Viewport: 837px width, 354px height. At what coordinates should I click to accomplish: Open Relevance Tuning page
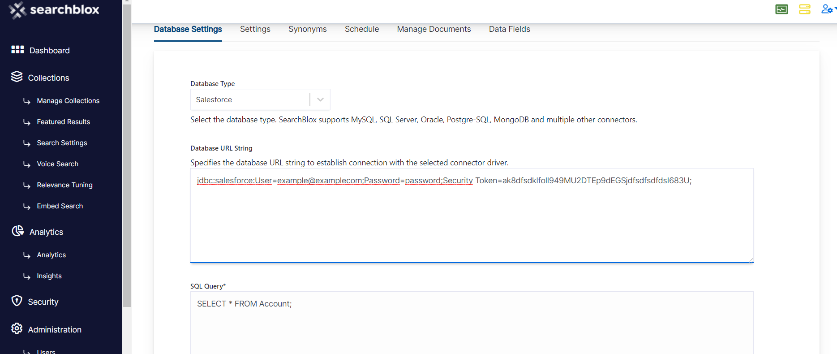(65, 185)
